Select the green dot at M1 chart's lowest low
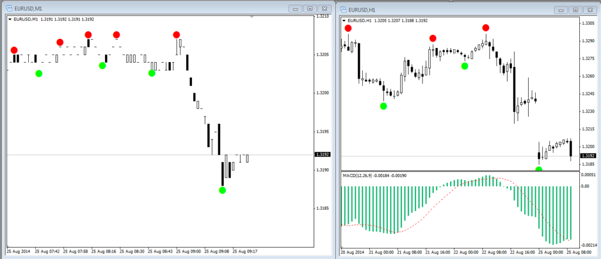Viewport: 601px width, 259px height. coord(222,190)
